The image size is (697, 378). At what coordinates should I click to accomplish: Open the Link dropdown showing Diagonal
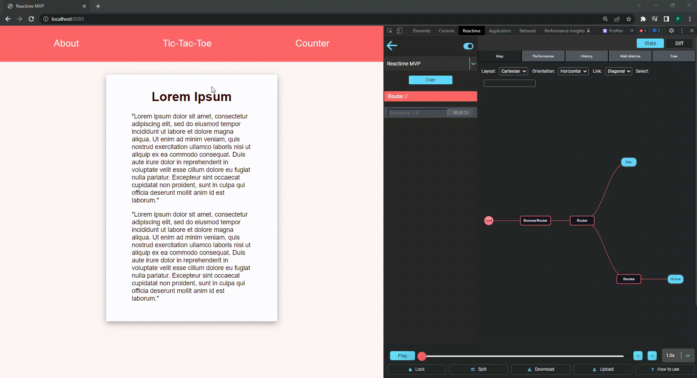pos(619,71)
